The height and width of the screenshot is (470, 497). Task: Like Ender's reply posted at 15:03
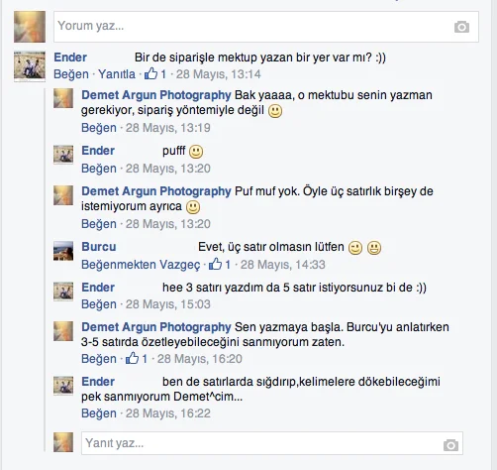(x=99, y=304)
